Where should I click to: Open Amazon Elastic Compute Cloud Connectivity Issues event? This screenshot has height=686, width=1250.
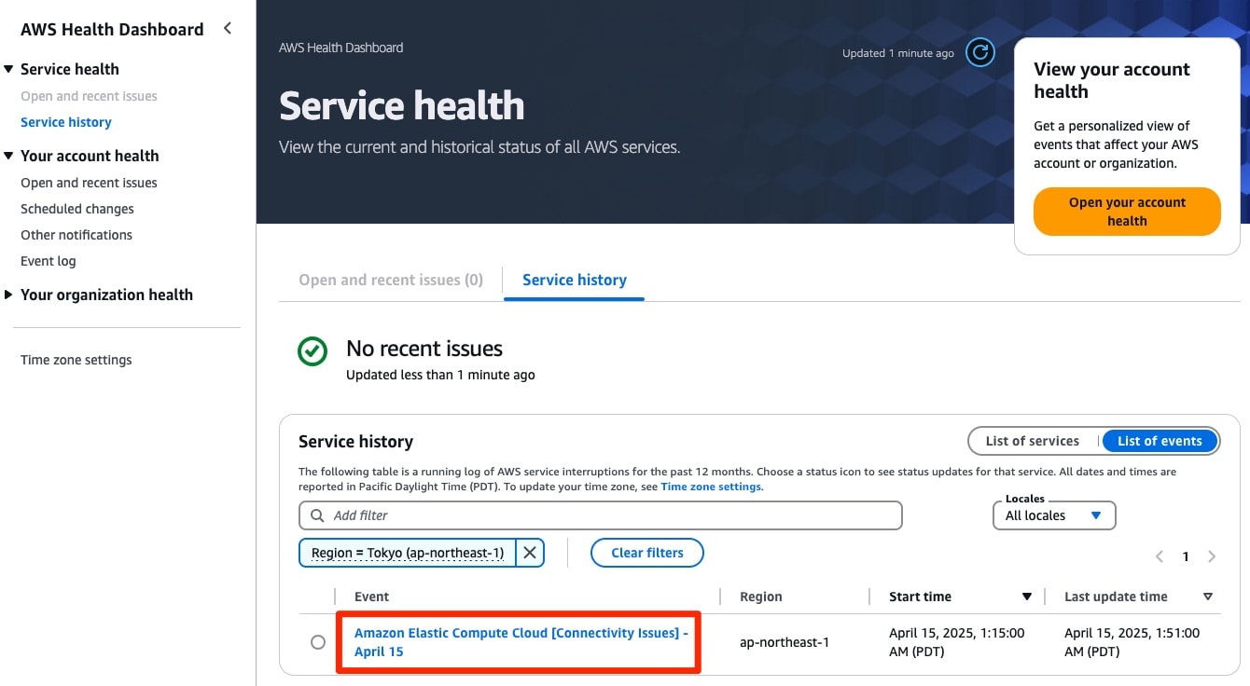521,642
